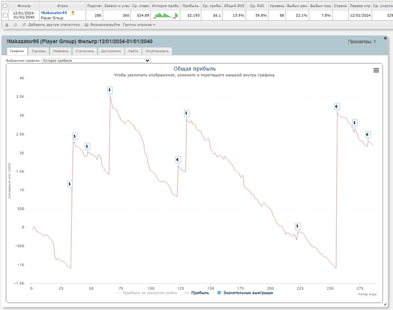Click the refresh icon beside the trash icon
This screenshot has width=393, height=310.
point(16,25)
